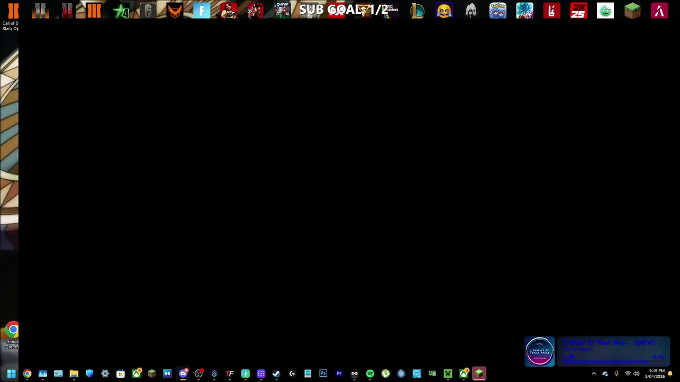This screenshot has width=680, height=382.
Task: Open the laughing emoji desktop shortcut
Action: (x=444, y=11)
